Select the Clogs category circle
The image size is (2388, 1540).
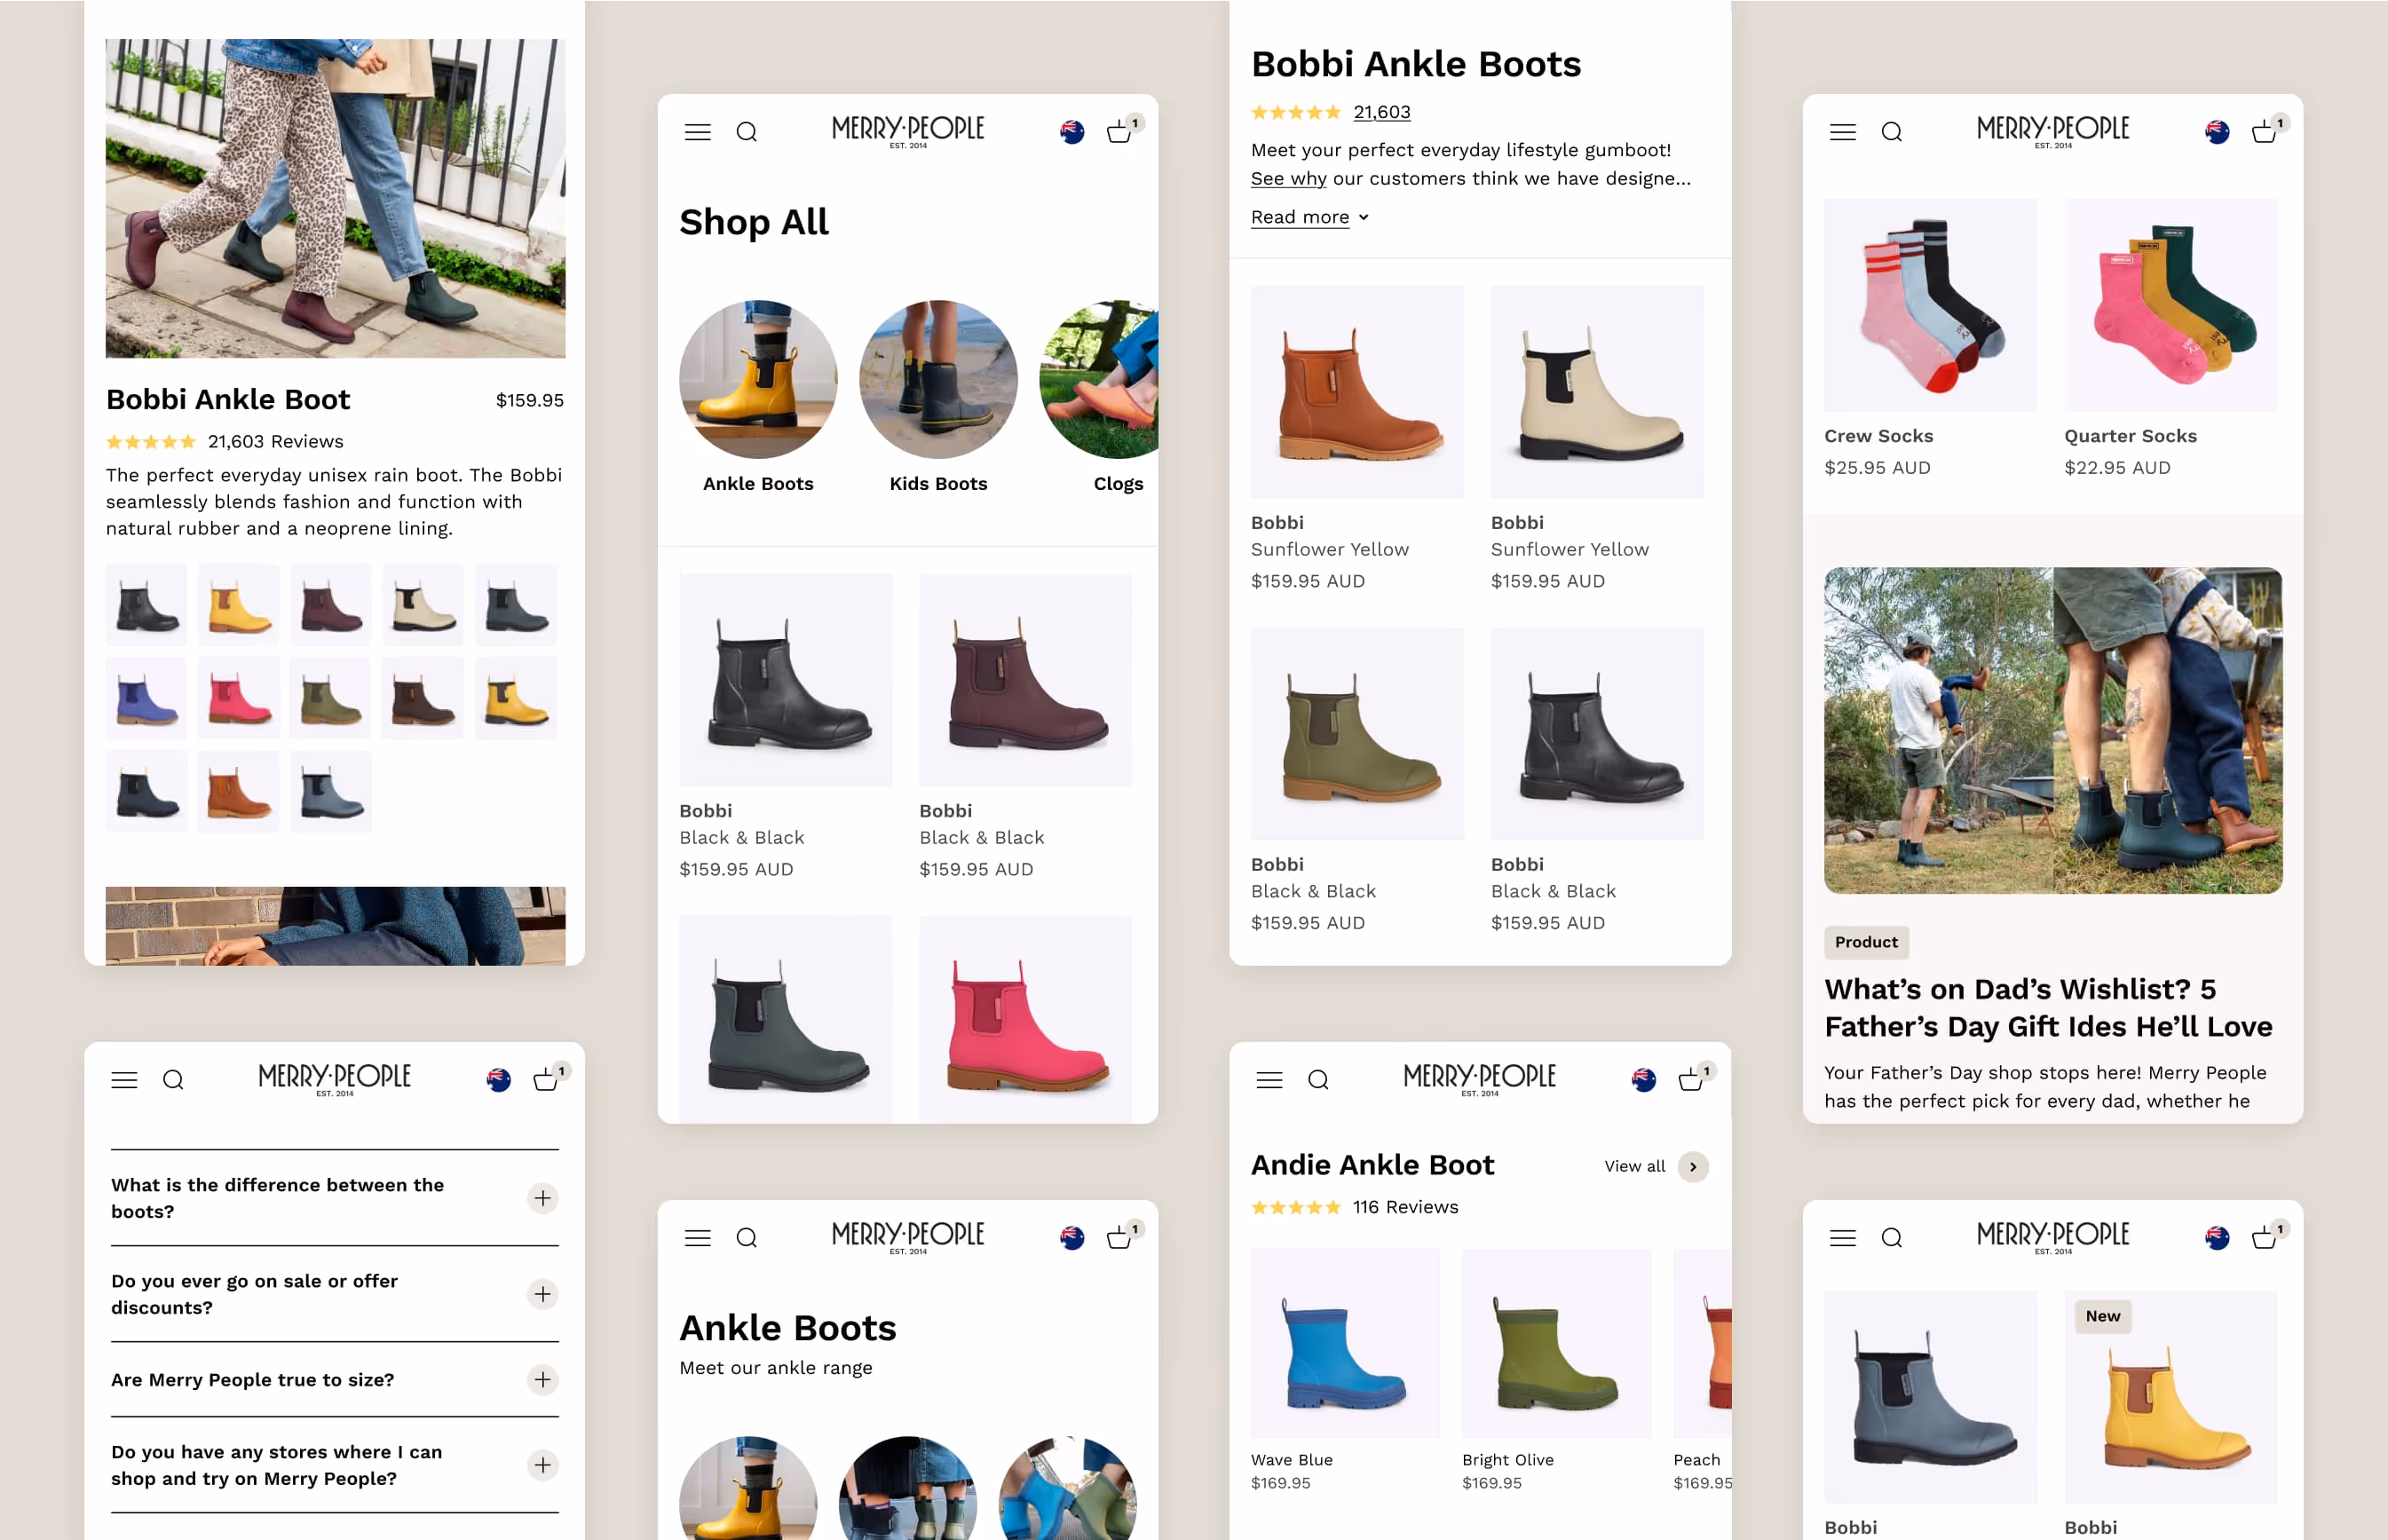1100,380
